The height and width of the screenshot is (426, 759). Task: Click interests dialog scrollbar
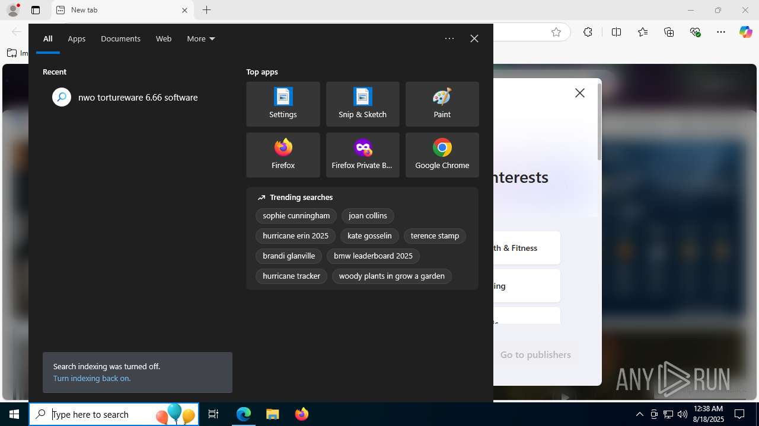click(x=599, y=121)
